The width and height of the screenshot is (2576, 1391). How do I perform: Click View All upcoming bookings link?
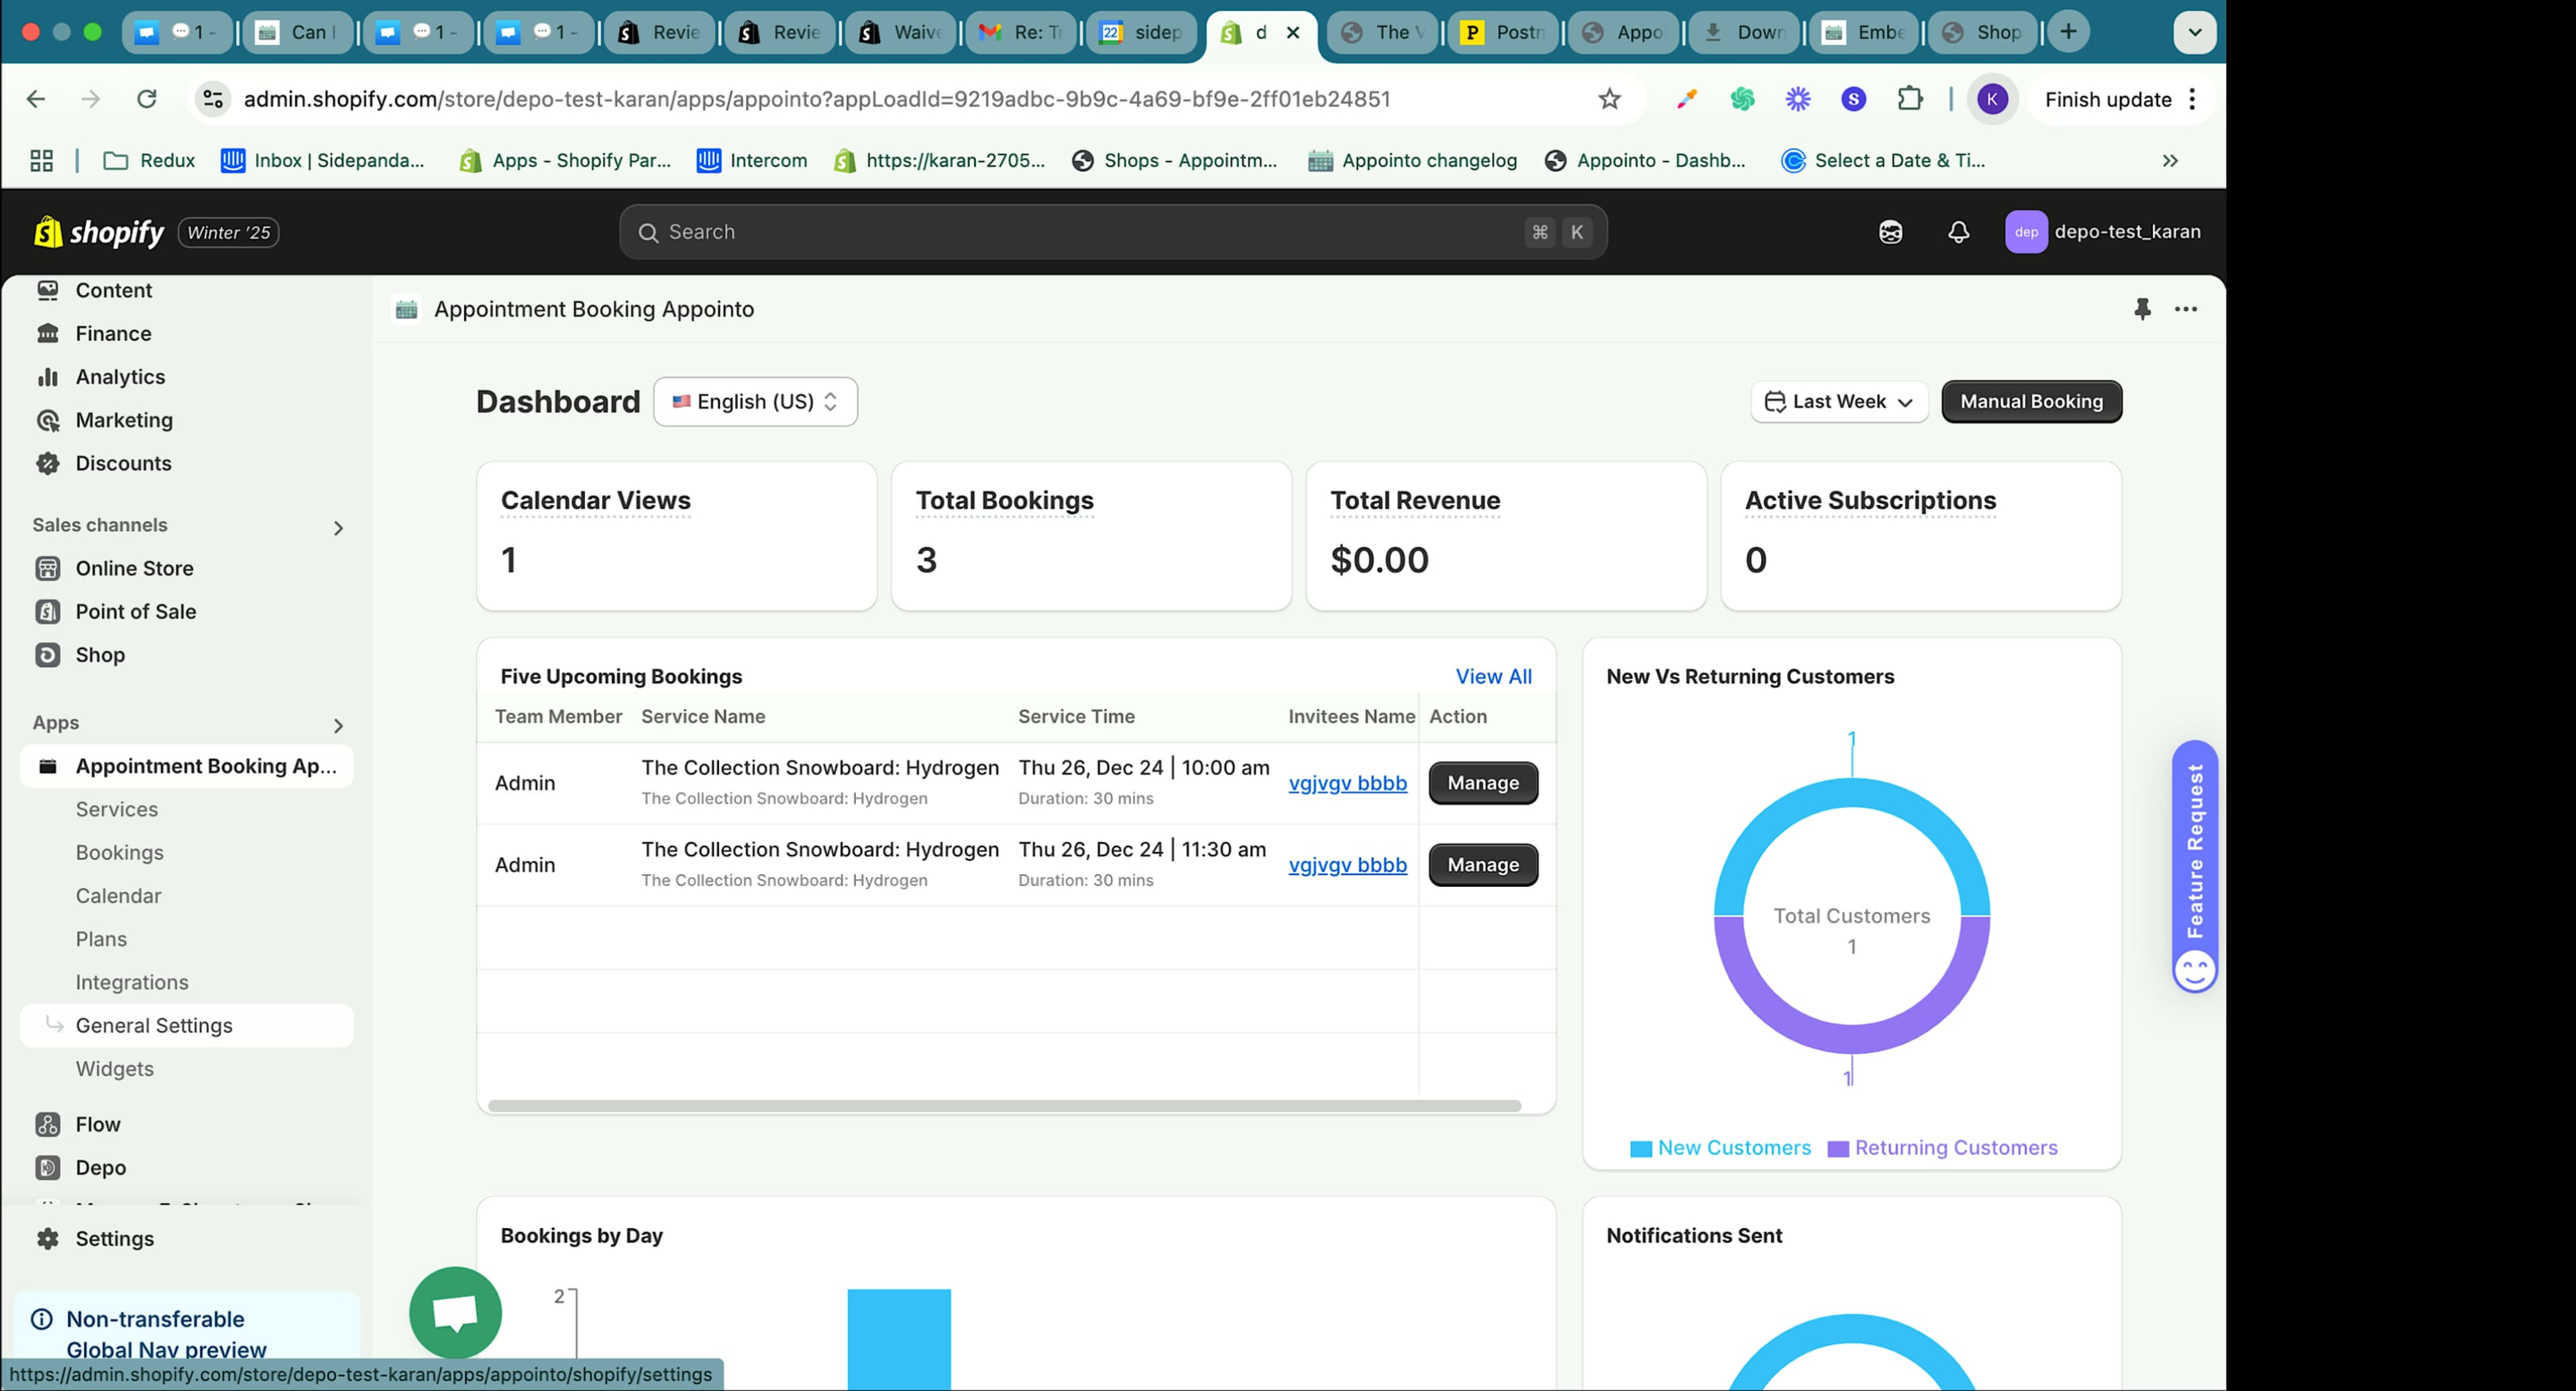[1493, 676]
